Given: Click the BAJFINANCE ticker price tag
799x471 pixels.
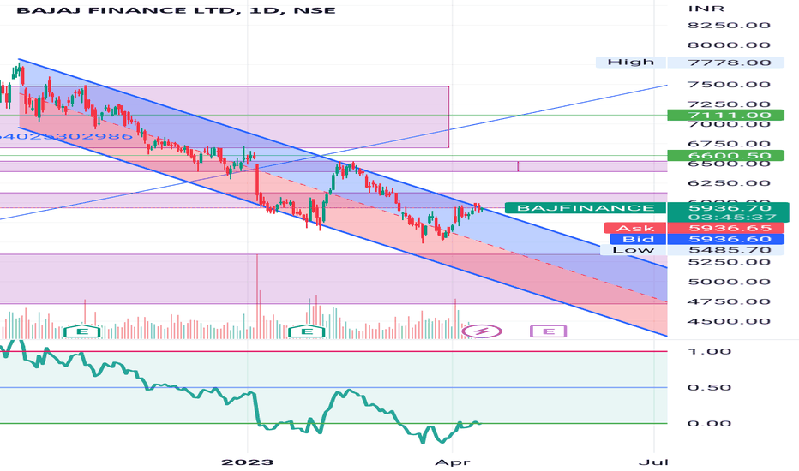Looking at the screenshot, I should point(585,208).
